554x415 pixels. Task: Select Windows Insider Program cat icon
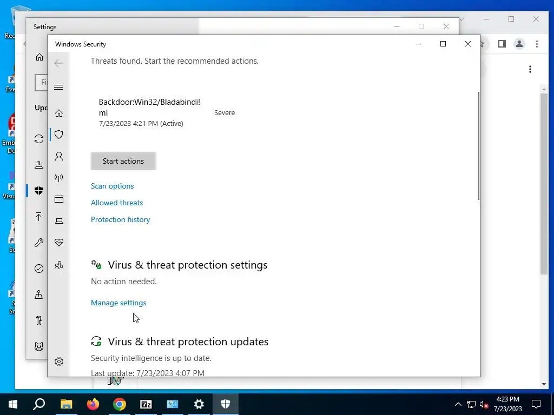point(39,346)
